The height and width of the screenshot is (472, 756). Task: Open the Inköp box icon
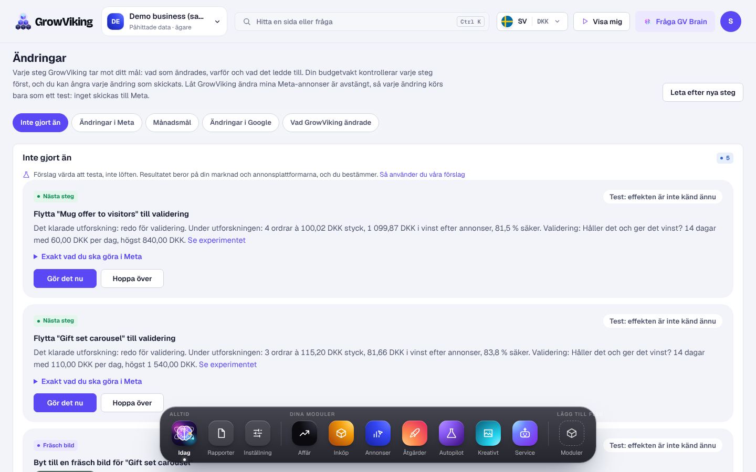(x=341, y=434)
